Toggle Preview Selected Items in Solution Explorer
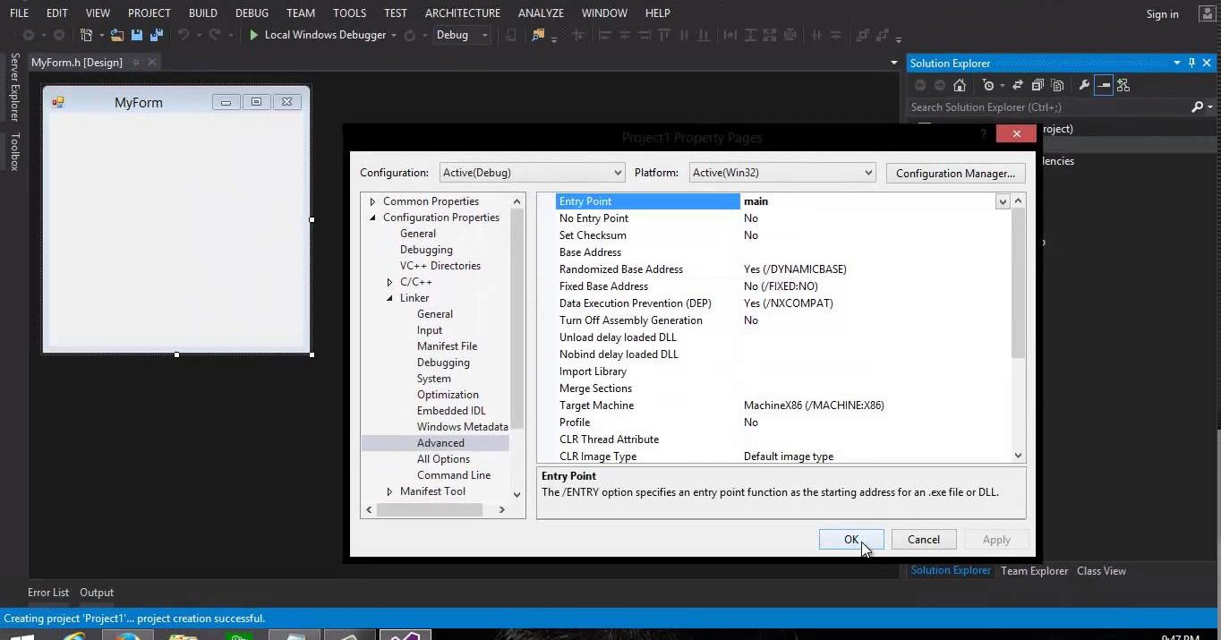The image size is (1221, 640). point(1104,85)
